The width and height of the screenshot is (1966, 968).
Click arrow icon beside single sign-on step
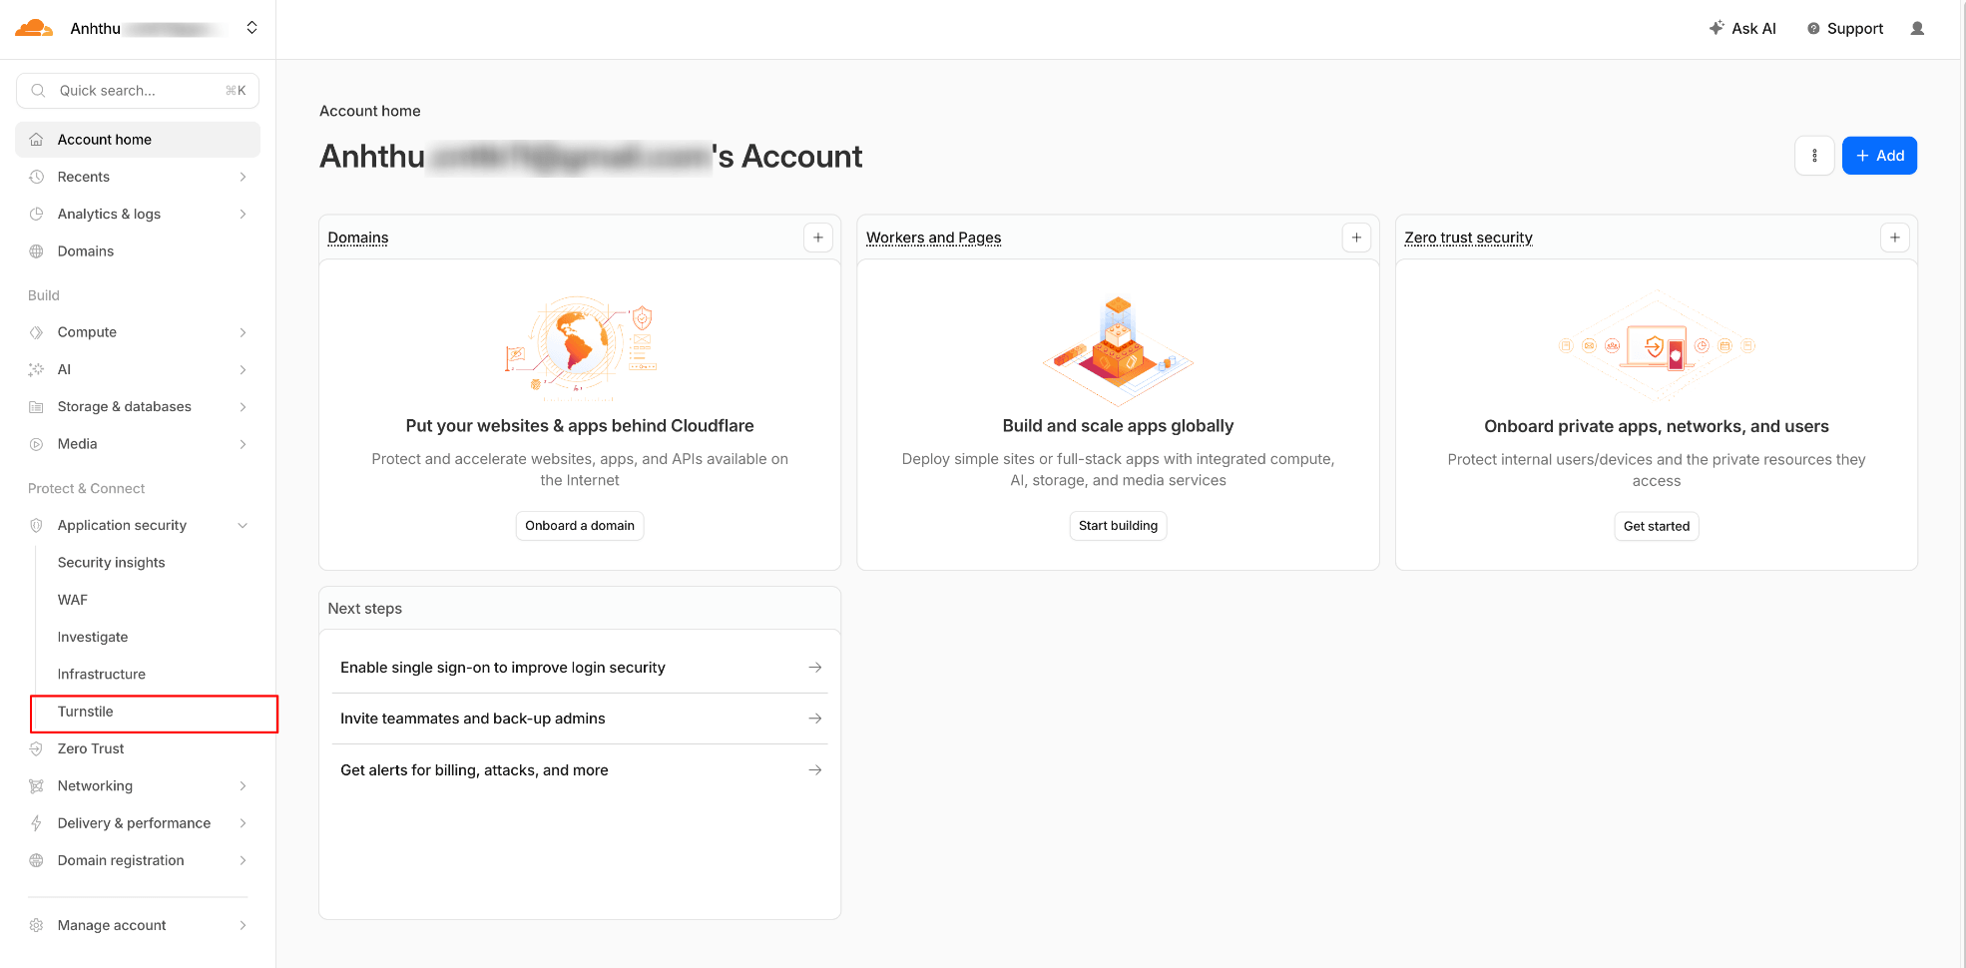815,668
